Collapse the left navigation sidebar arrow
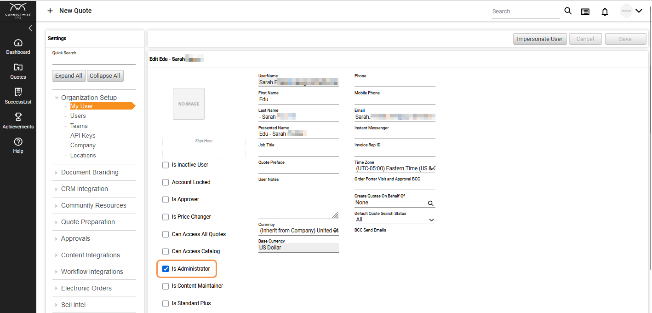Viewport: 652px width, 313px height. (x=30, y=29)
